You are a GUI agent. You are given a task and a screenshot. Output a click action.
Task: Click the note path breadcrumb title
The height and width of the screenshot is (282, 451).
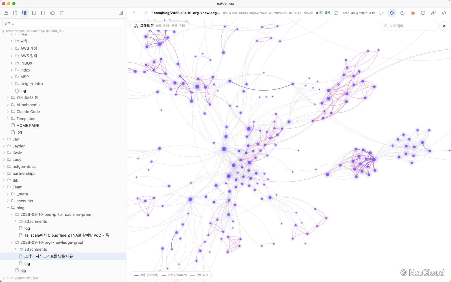pos(186,13)
